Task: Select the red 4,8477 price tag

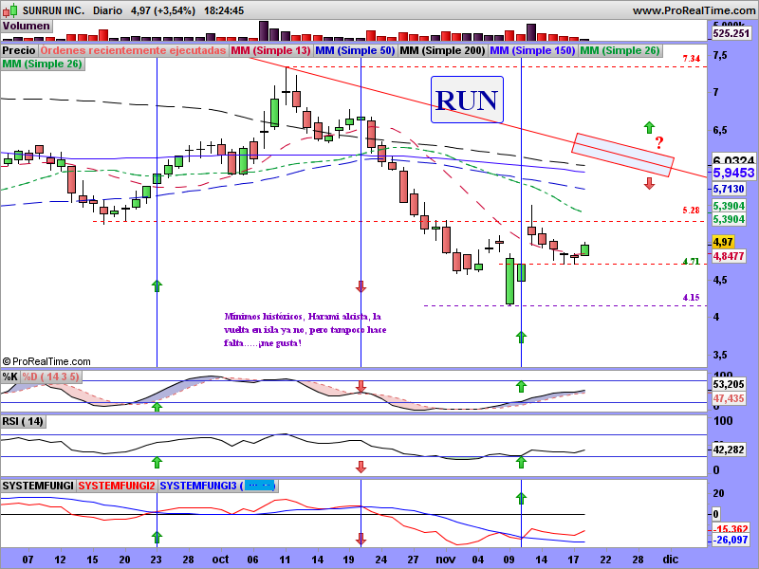Action: point(729,256)
